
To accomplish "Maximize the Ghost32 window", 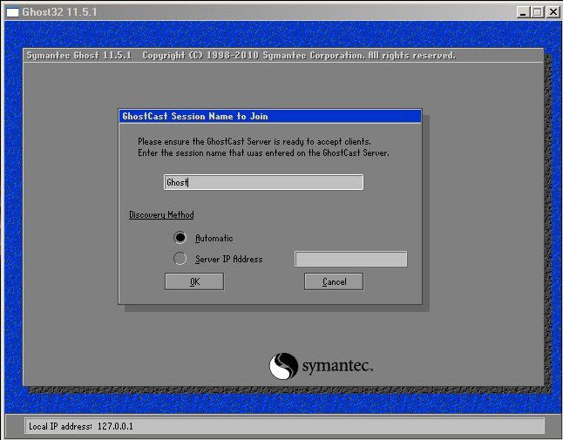I will point(537,12).
